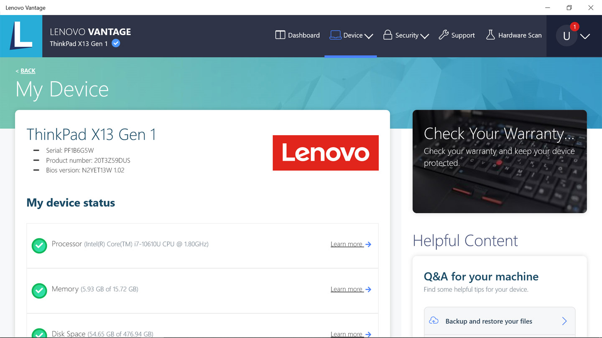Expand the Device menu chevron
This screenshot has height=338, width=602.
(369, 36)
